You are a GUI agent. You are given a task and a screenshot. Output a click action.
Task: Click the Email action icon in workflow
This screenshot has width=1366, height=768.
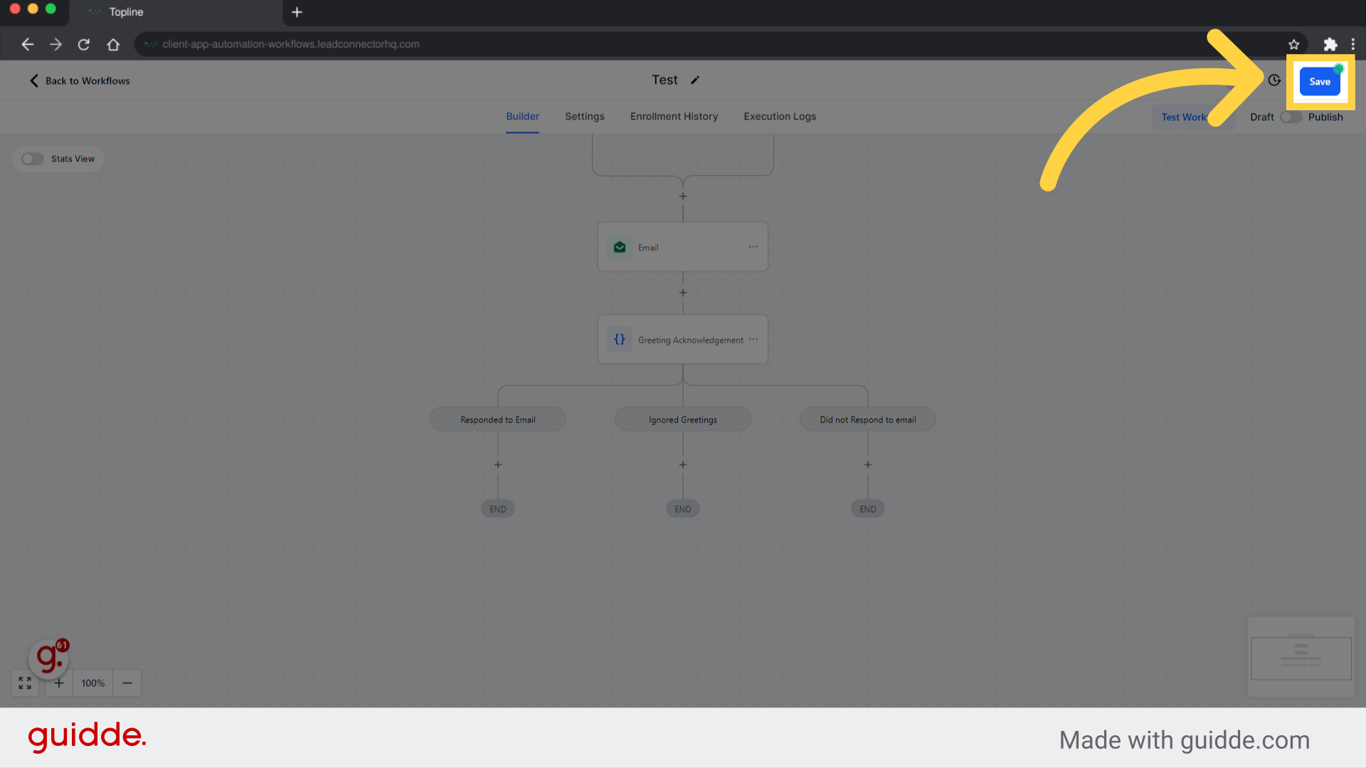point(619,247)
